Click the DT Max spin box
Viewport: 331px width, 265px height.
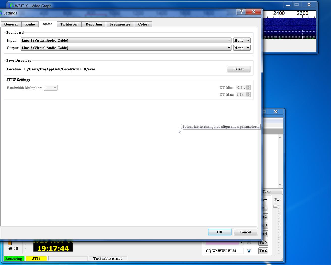[243, 94]
